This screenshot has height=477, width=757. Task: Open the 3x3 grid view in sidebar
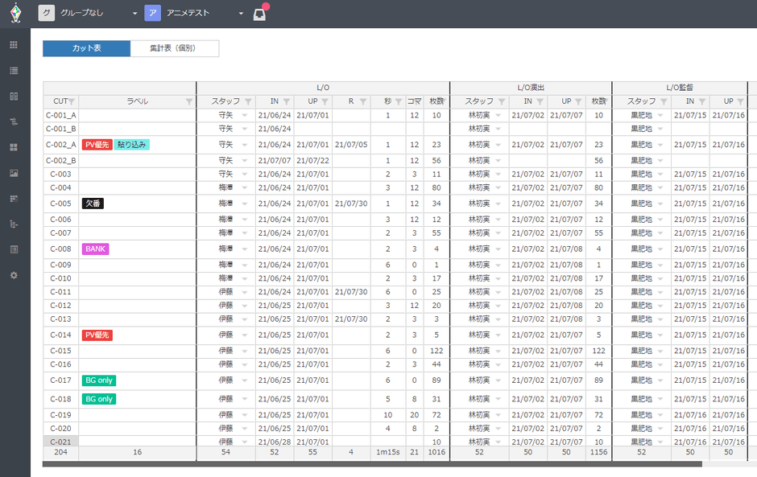14,45
